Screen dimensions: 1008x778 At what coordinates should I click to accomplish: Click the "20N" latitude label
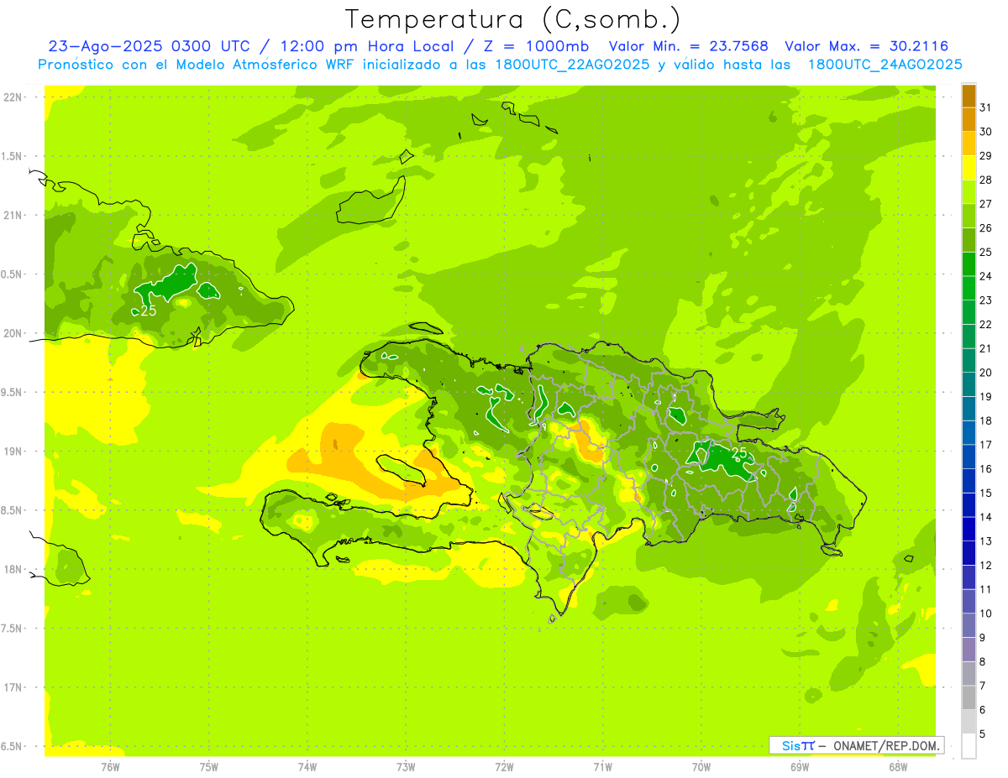[x=12, y=333]
